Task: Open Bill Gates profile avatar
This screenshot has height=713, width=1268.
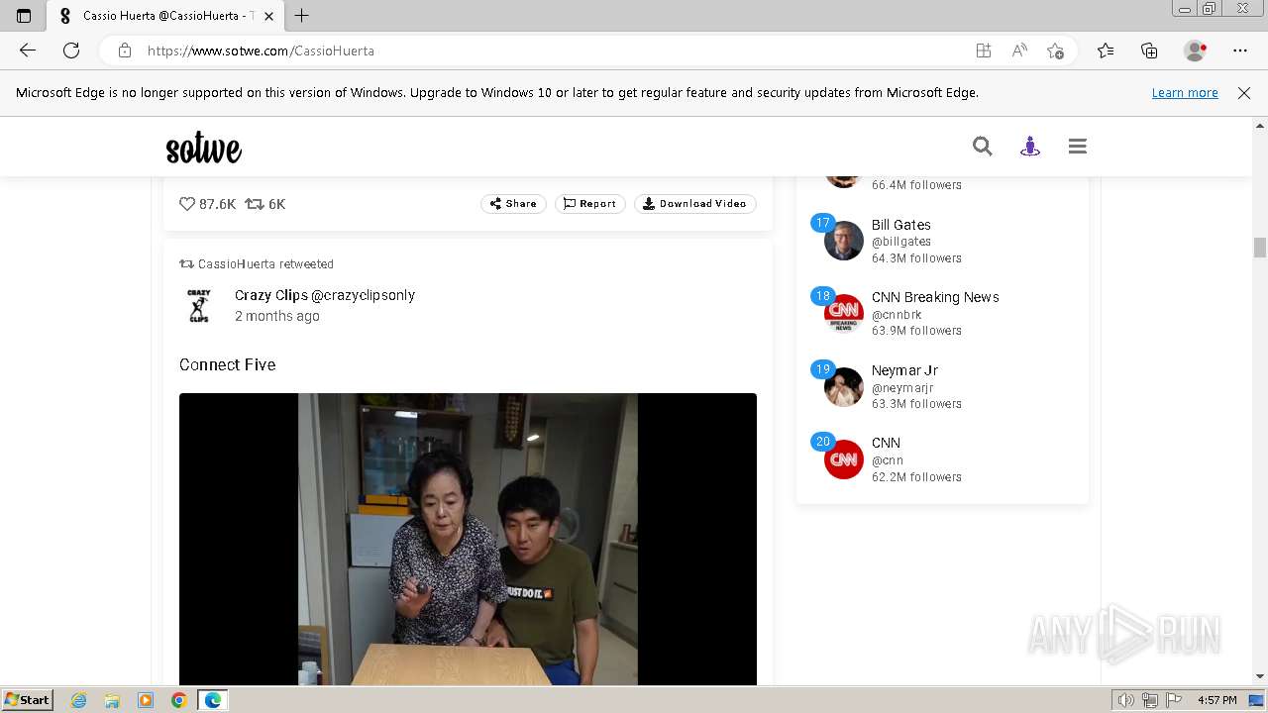Action: pos(844,241)
